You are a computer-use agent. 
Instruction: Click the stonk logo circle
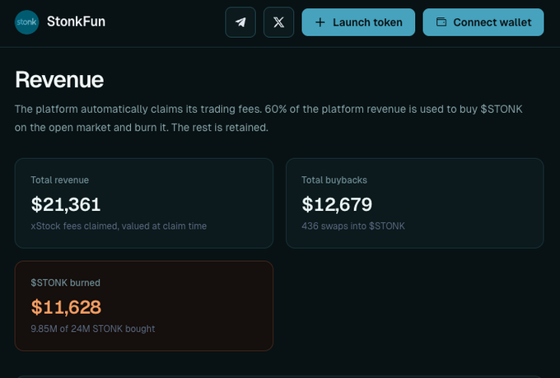point(27,22)
